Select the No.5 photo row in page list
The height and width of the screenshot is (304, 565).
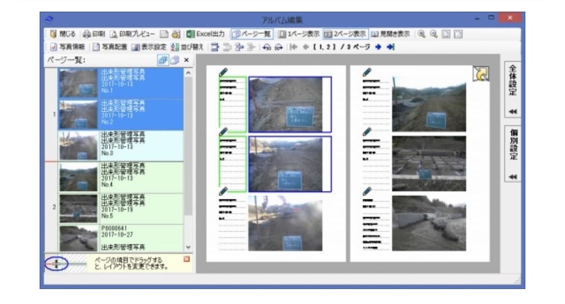click(x=121, y=209)
